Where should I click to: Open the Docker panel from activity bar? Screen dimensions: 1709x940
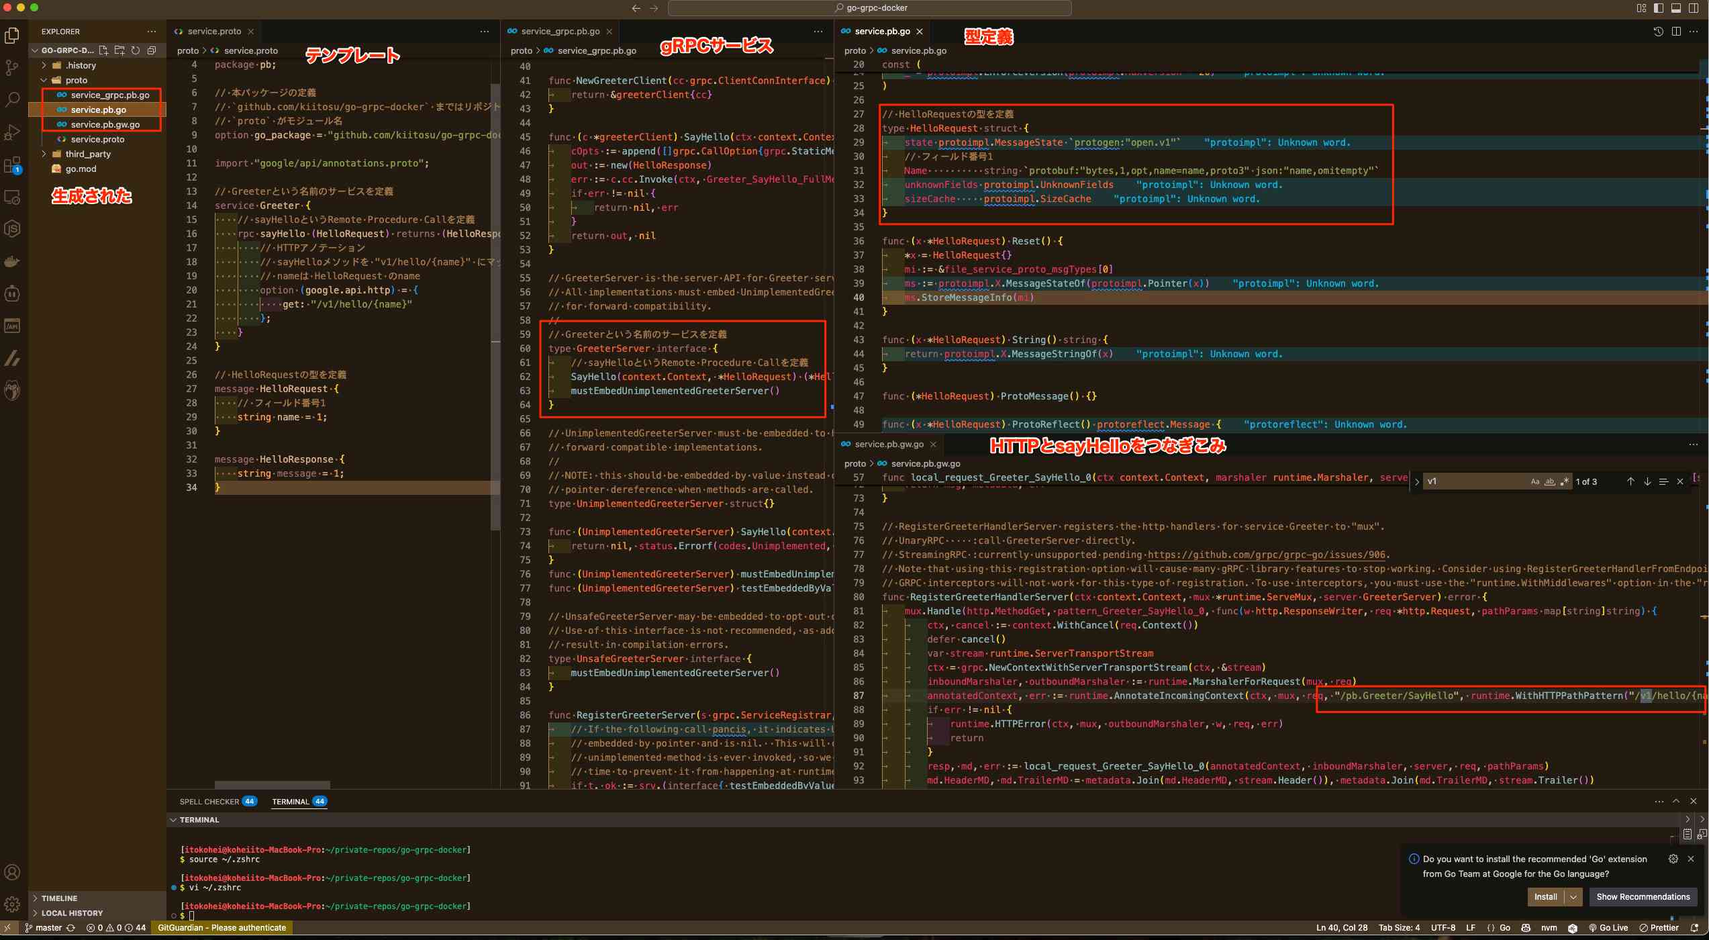12,262
